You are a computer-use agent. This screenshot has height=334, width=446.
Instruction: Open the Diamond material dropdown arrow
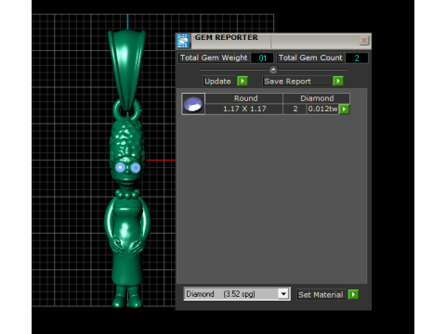pos(283,294)
